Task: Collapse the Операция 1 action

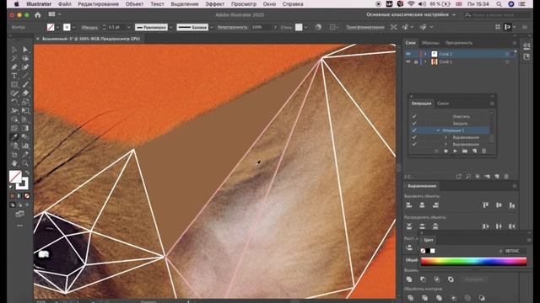Action: (438, 130)
